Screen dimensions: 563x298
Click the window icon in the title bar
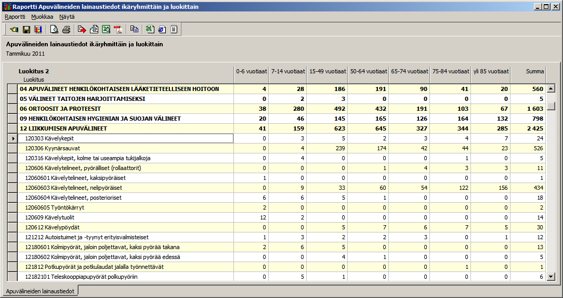point(7,6)
